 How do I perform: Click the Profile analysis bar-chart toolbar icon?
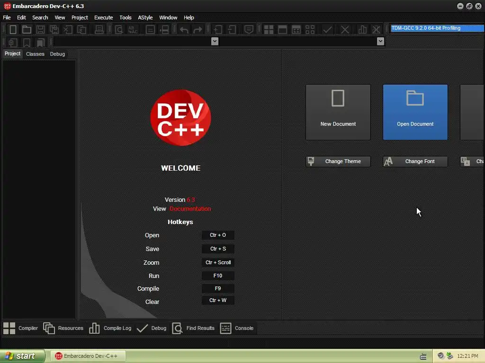(362, 30)
